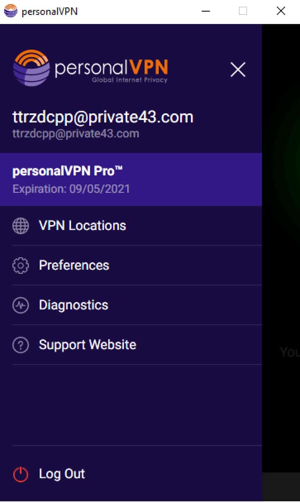
Task: Click the personalVPN Pro™ subscription banner
Action: coord(131,180)
